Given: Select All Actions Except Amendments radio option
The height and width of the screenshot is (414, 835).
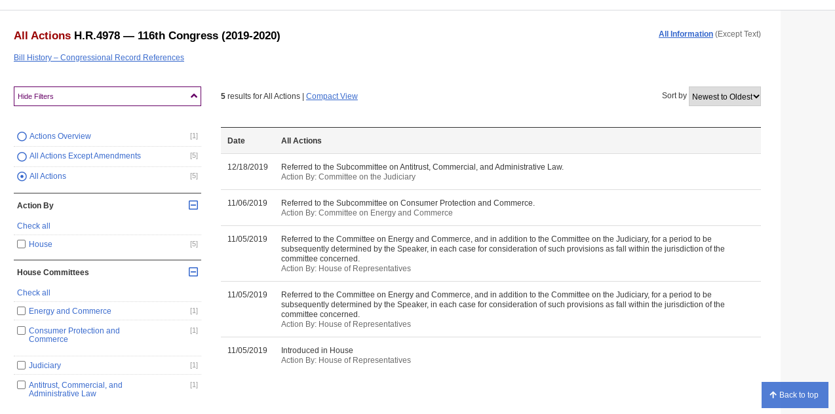Looking at the screenshot, I should point(22,157).
